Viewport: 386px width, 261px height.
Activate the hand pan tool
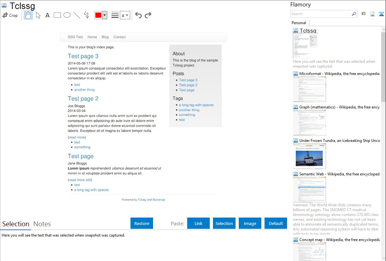pyautogui.click(x=28, y=15)
